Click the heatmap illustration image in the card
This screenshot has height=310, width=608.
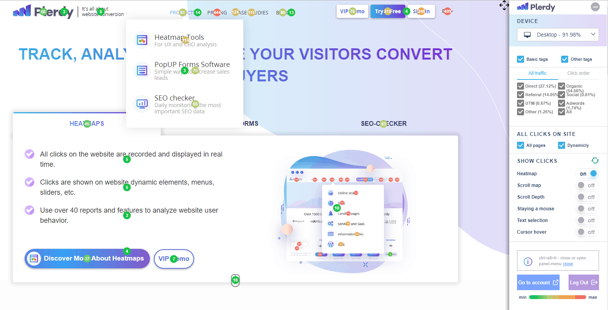(x=344, y=211)
